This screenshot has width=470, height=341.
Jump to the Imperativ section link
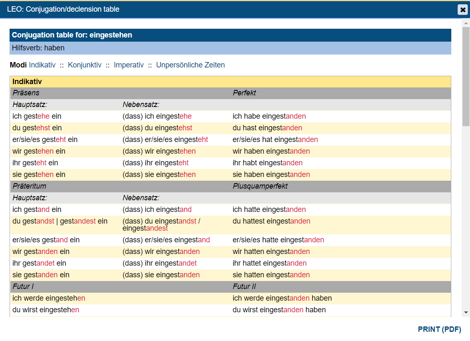point(128,65)
